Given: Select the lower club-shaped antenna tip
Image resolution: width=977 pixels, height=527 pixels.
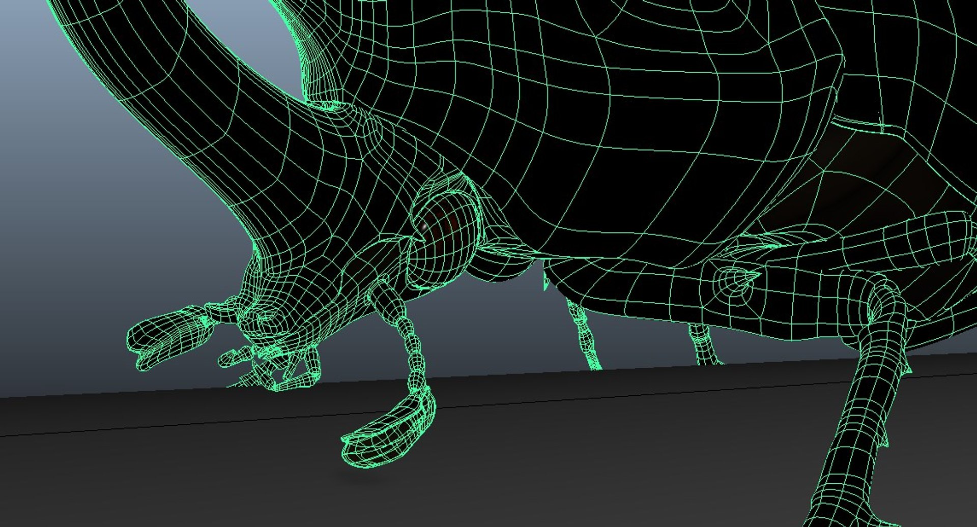Looking at the screenshot, I should pos(390,428).
